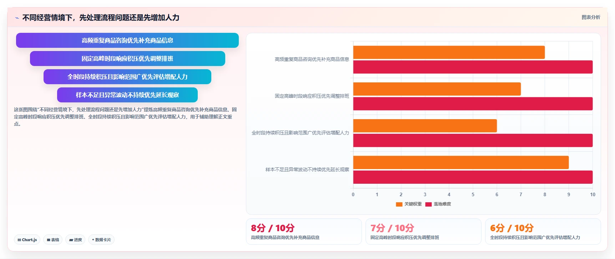615x259 pixels.
Task: Select funnel stage 高频重复商品咨询优先补充商品信息
Action: pos(127,40)
